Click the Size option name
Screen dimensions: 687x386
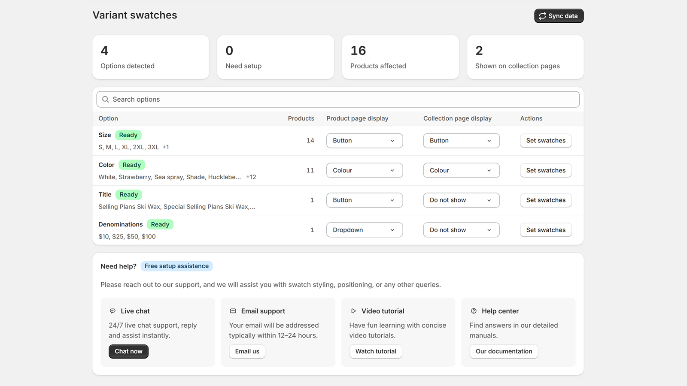pos(105,135)
